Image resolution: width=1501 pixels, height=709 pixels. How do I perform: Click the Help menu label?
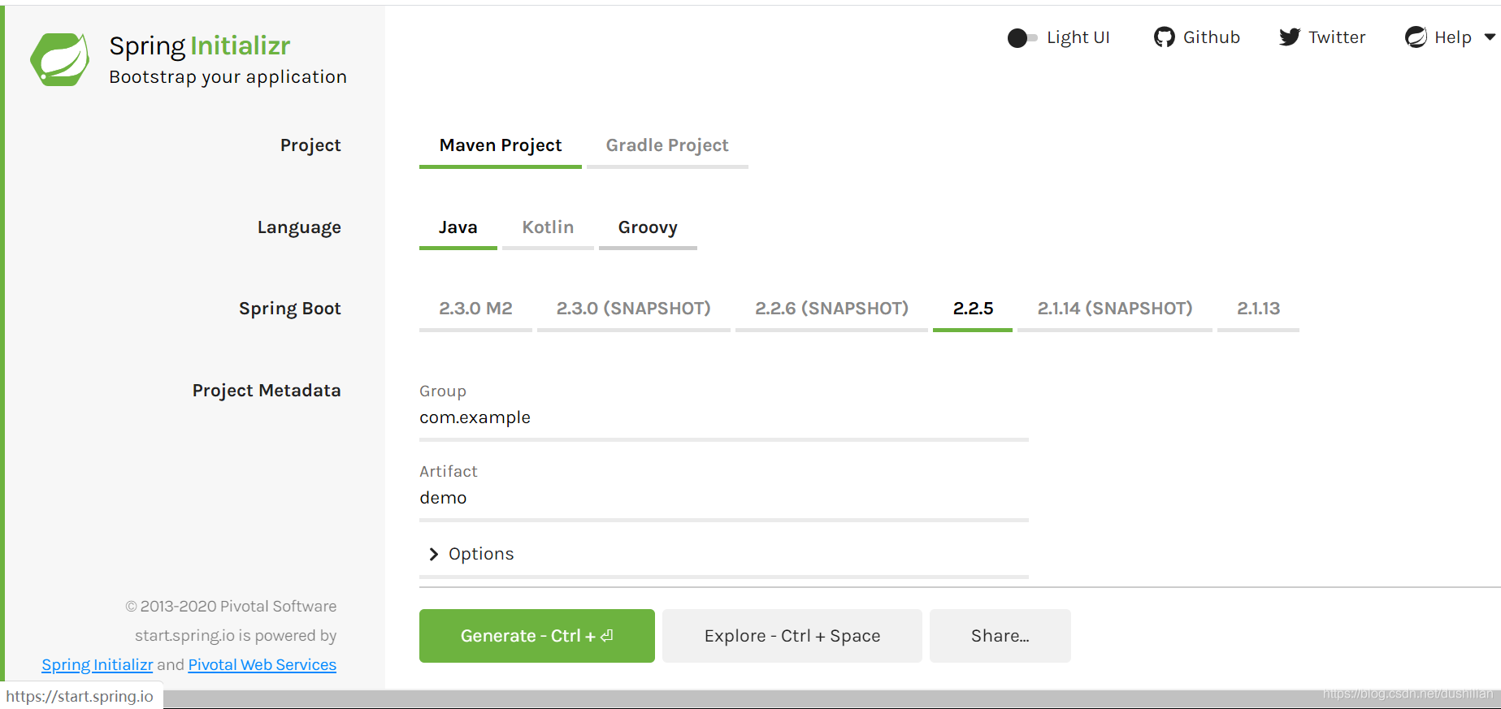[1453, 37]
